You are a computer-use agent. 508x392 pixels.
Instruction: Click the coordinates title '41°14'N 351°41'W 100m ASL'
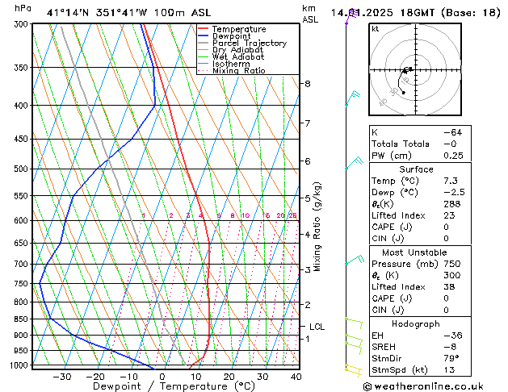click(x=128, y=13)
